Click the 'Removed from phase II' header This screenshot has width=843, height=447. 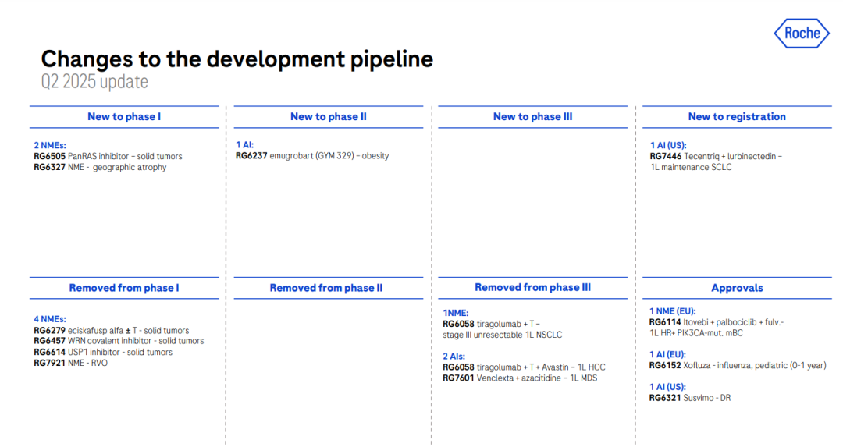pyautogui.click(x=326, y=288)
